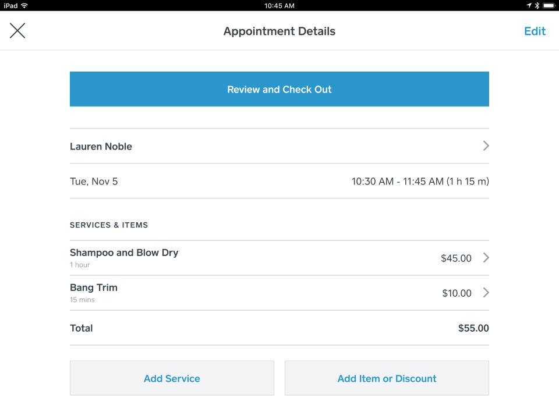Tap the location arrow icon in the status bar

coord(529,5)
